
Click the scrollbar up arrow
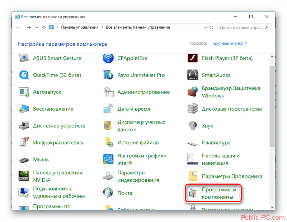272,57
